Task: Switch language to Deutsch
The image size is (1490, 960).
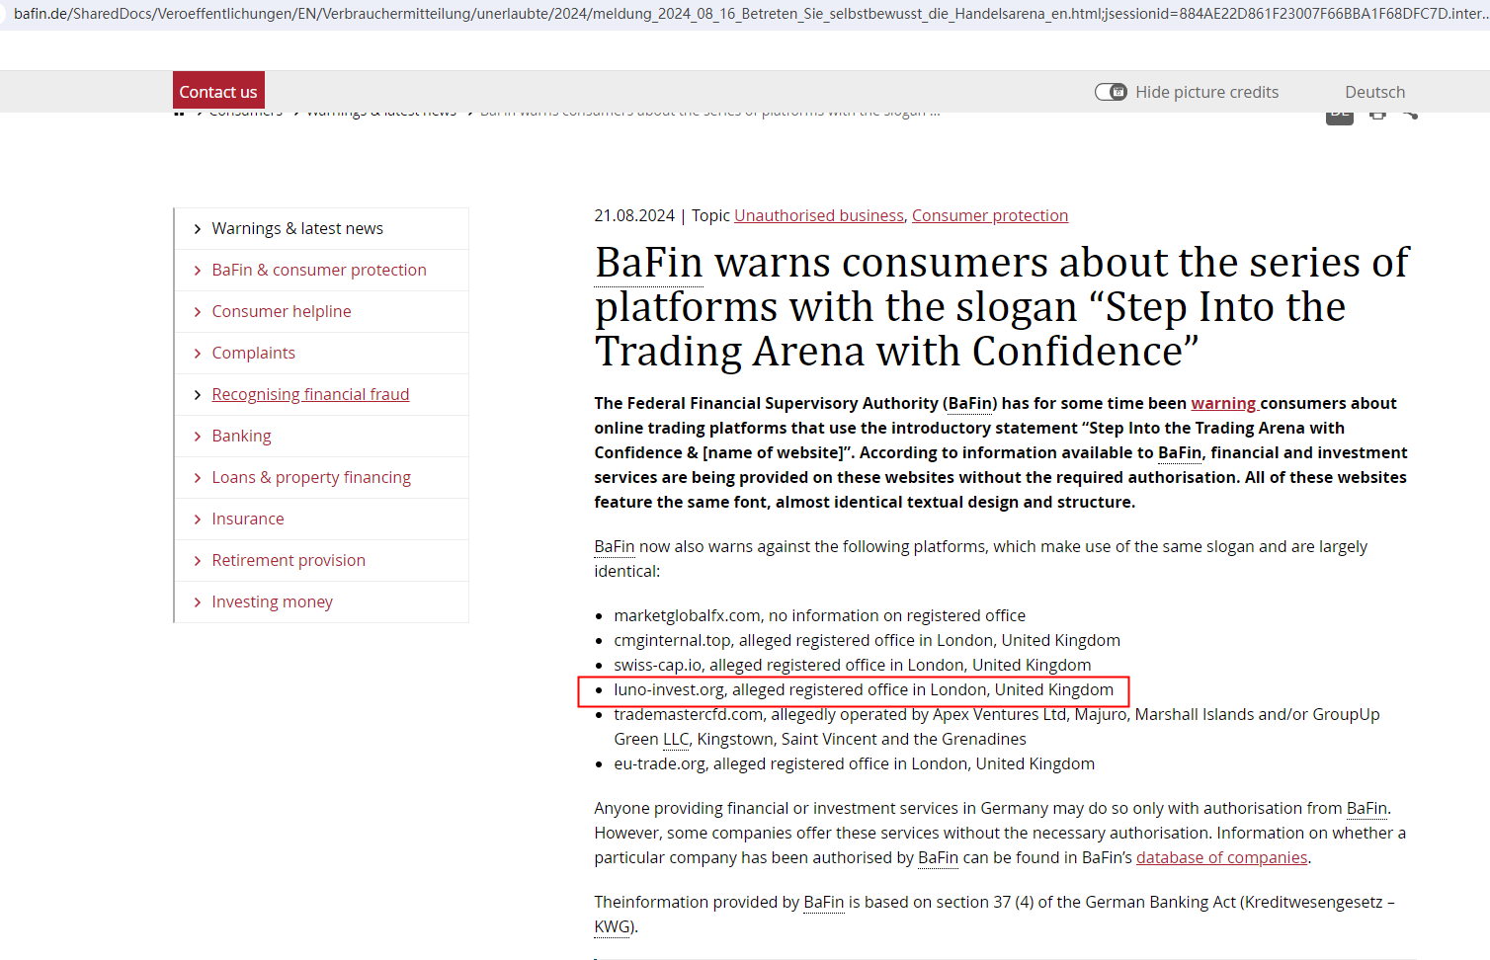Action: pyautogui.click(x=1374, y=92)
